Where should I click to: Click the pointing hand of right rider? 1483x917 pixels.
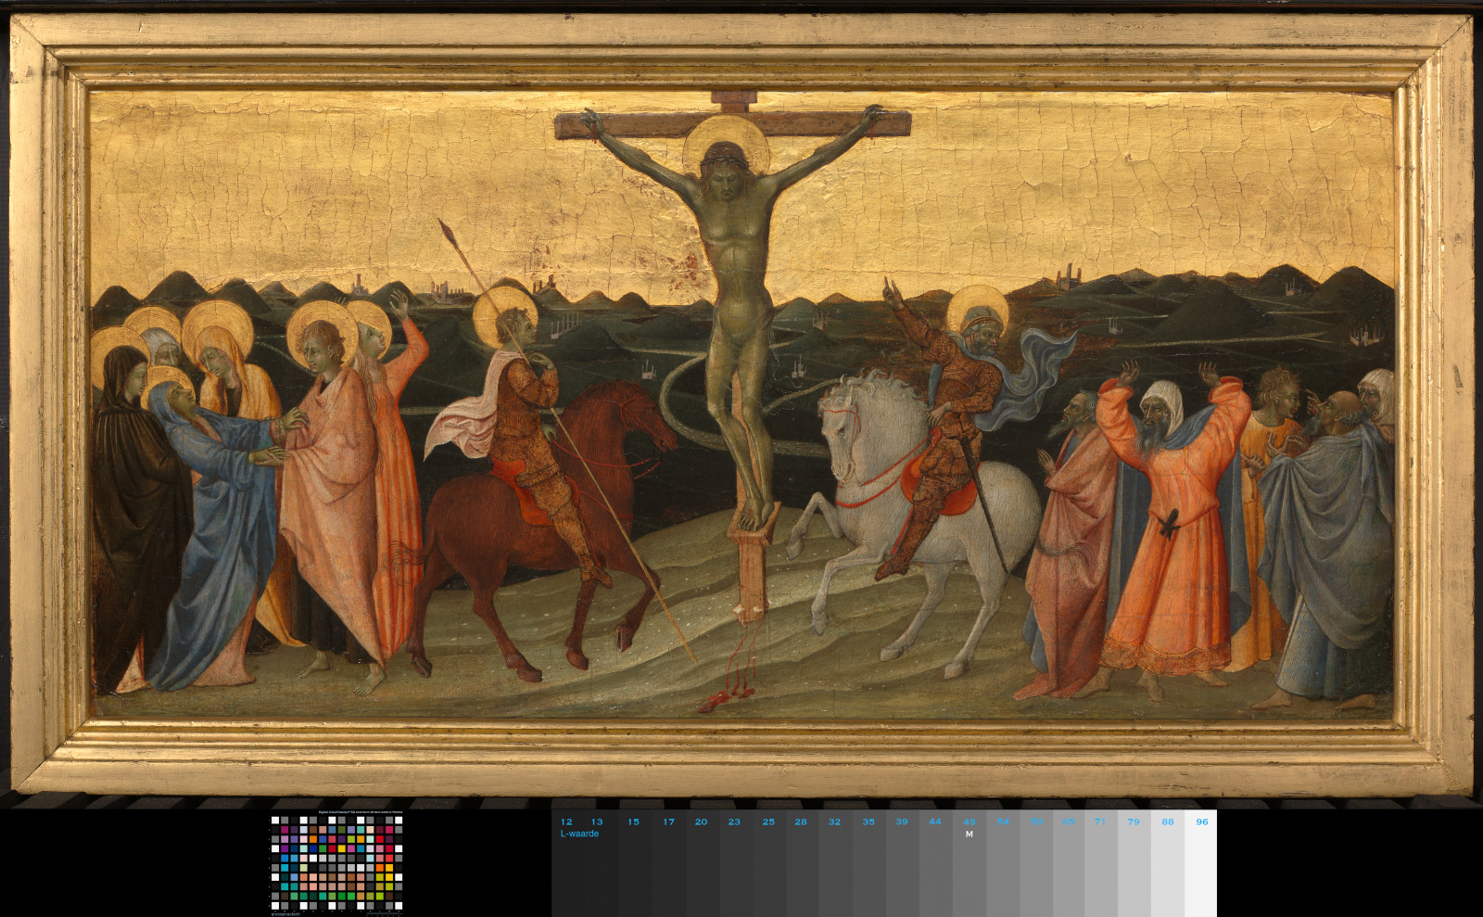click(x=891, y=292)
